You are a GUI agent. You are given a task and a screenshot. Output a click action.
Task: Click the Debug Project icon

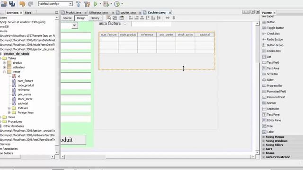[106, 4]
